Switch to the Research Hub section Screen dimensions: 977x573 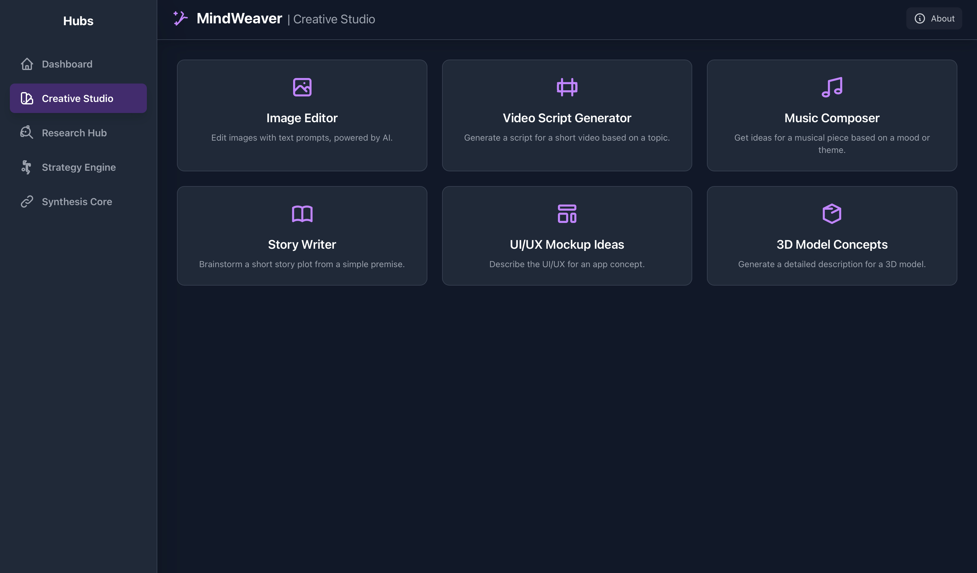[x=74, y=132]
